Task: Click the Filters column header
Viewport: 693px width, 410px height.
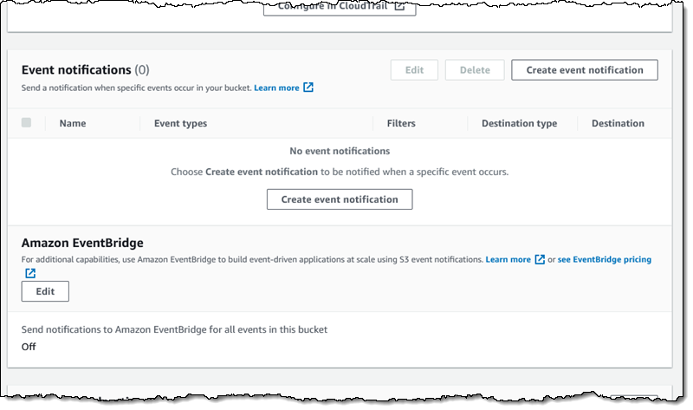Action: coord(401,123)
